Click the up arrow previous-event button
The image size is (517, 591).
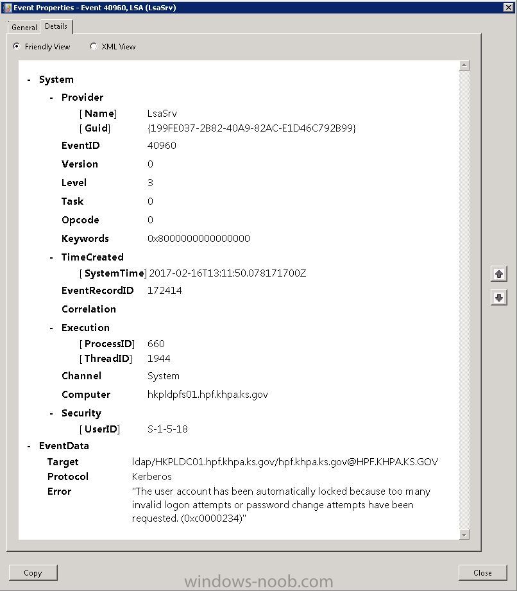pyautogui.click(x=499, y=273)
